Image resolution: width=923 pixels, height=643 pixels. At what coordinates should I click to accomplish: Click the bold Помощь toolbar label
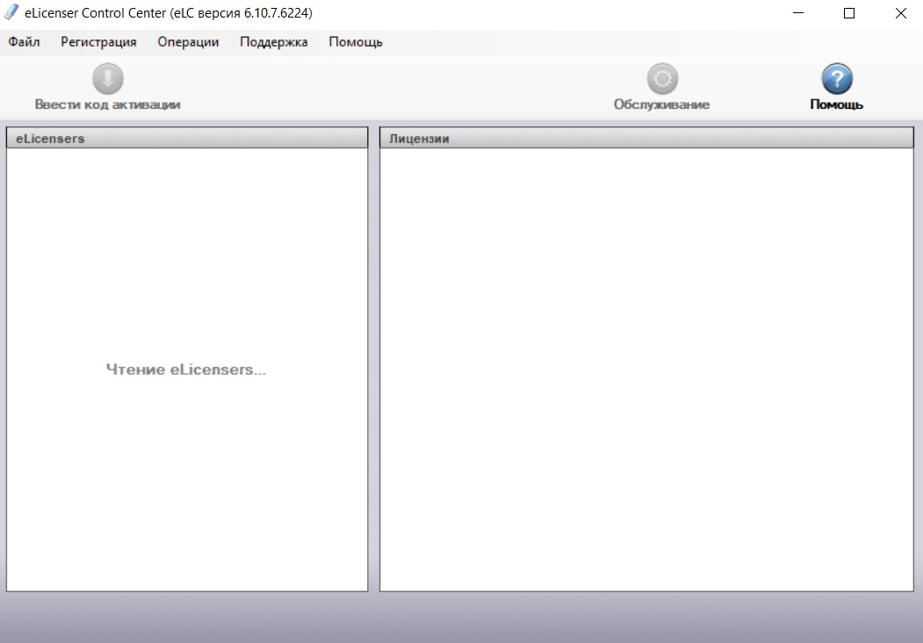tap(836, 105)
